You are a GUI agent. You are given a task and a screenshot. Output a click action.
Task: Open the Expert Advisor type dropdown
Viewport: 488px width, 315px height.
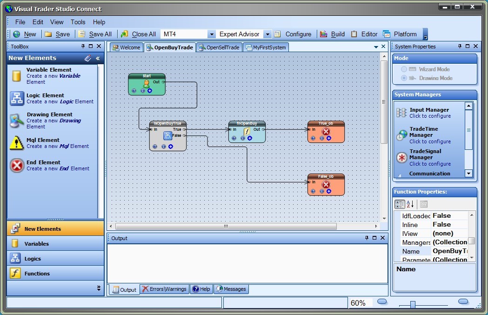pyautogui.click(x=267, y=34)
